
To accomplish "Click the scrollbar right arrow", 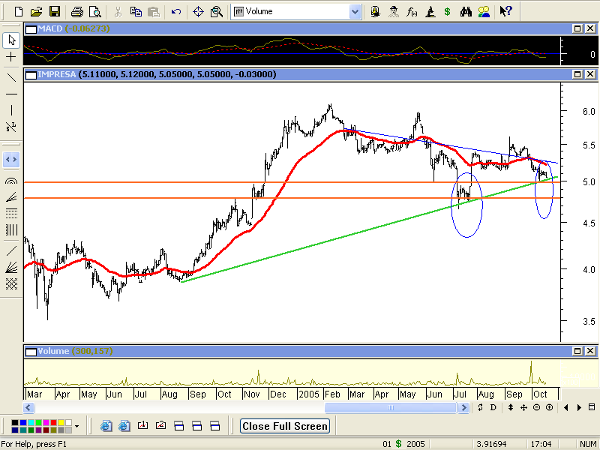I will pos(463,407).
